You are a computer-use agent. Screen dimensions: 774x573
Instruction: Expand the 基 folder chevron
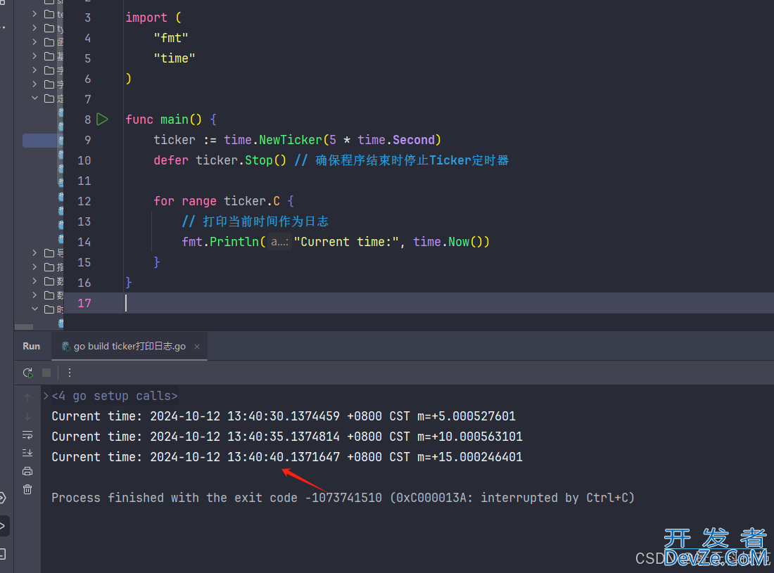point(34,56)
